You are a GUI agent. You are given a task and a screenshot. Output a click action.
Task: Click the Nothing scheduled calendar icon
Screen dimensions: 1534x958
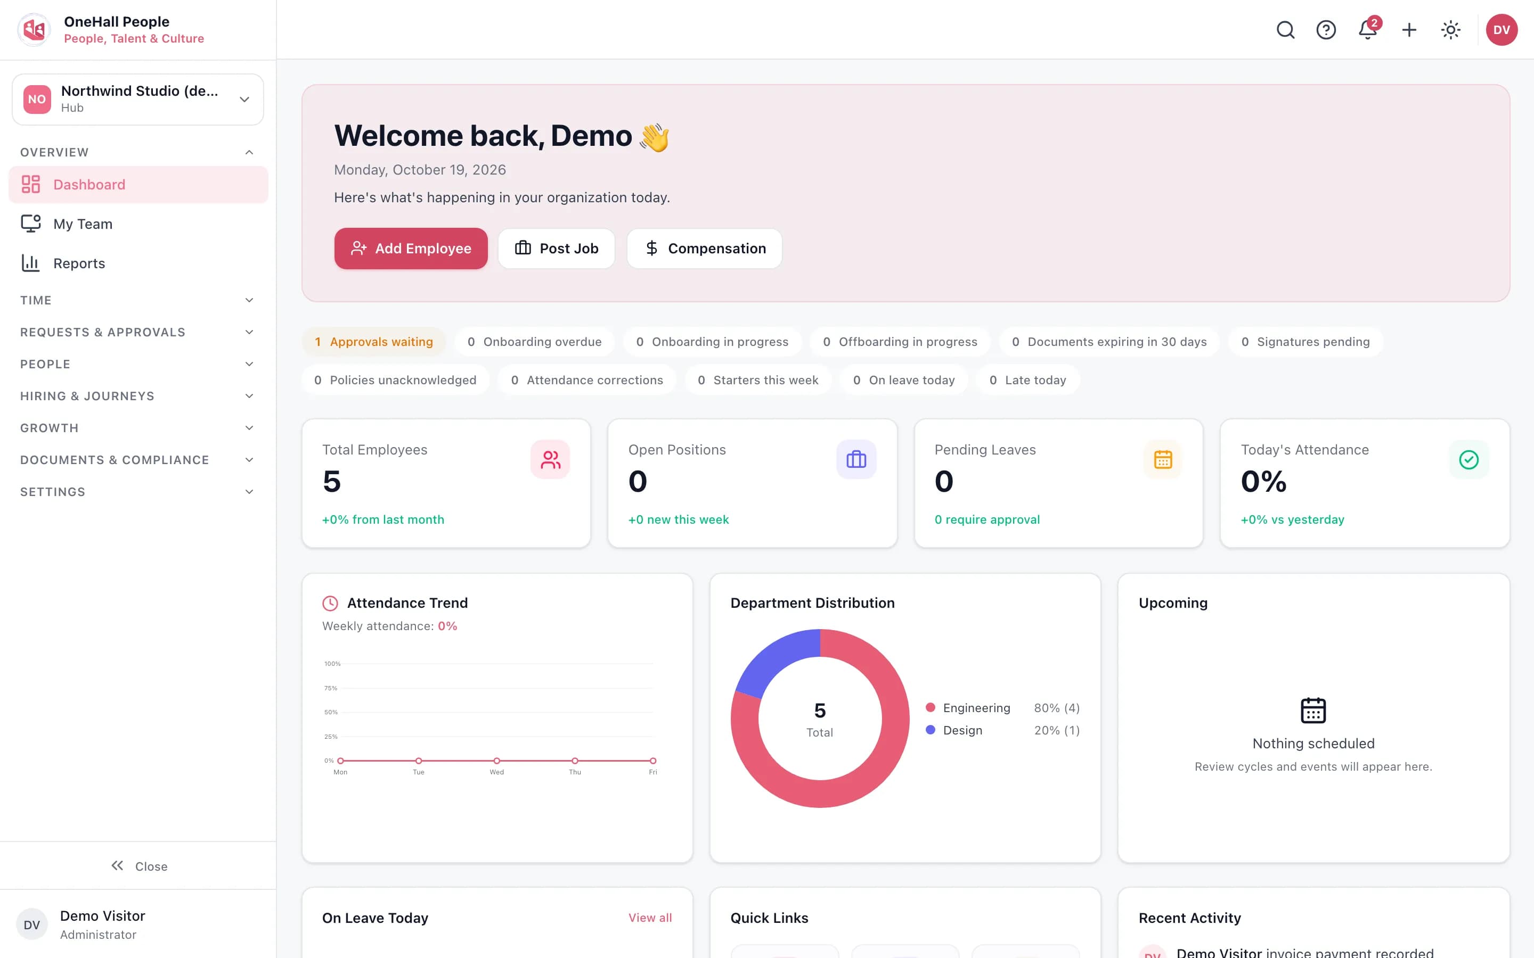[1313, 711]
